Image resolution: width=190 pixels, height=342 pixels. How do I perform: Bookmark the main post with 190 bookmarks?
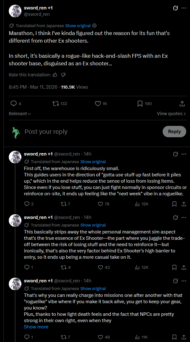pyautogui.click(x=140, y=103)
